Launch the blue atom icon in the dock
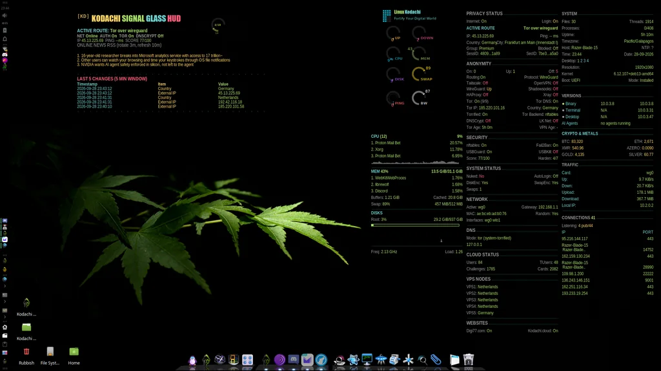This screenshot has width=661, height=371. (x=353, y=359)
